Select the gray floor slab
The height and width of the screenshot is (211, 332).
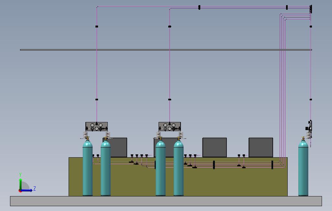pos(166,201)
